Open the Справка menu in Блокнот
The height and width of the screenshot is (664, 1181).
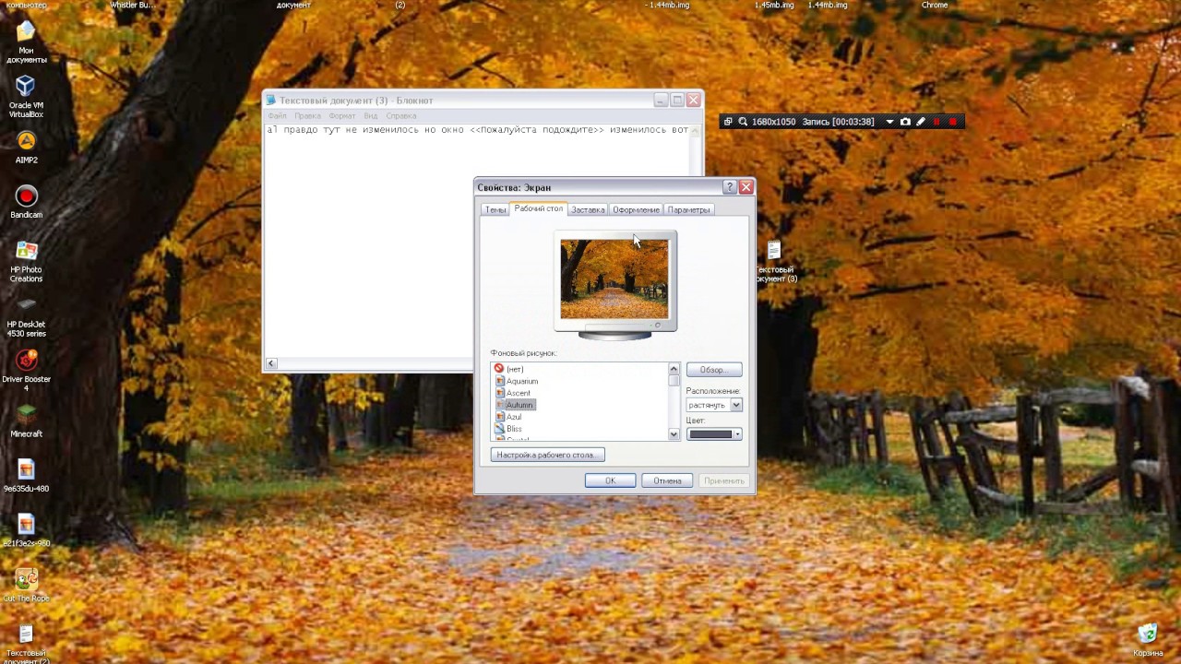(400, 116)
